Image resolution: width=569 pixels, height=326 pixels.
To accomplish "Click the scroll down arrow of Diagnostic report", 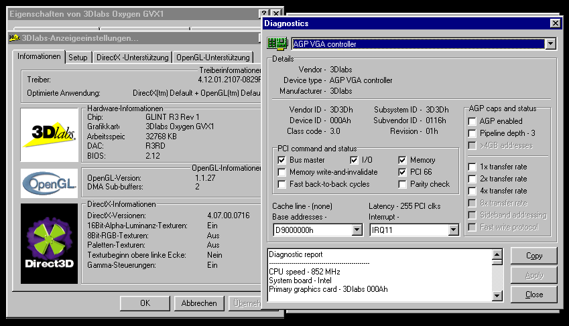I will [497, 296].
